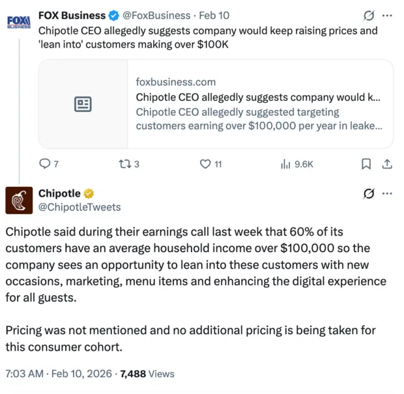View analytics for the 9.6K views icon
404x394 pixels.
point(285,164)
